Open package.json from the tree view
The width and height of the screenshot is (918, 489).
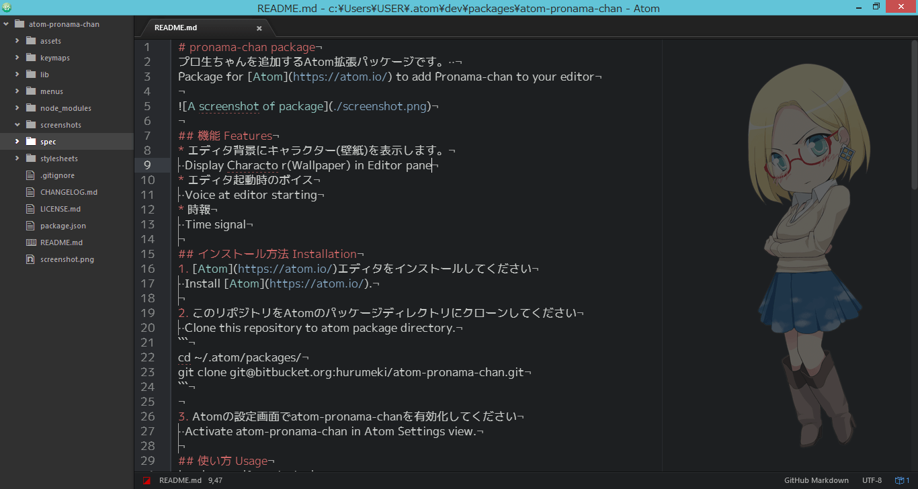[x=63, y=226]
